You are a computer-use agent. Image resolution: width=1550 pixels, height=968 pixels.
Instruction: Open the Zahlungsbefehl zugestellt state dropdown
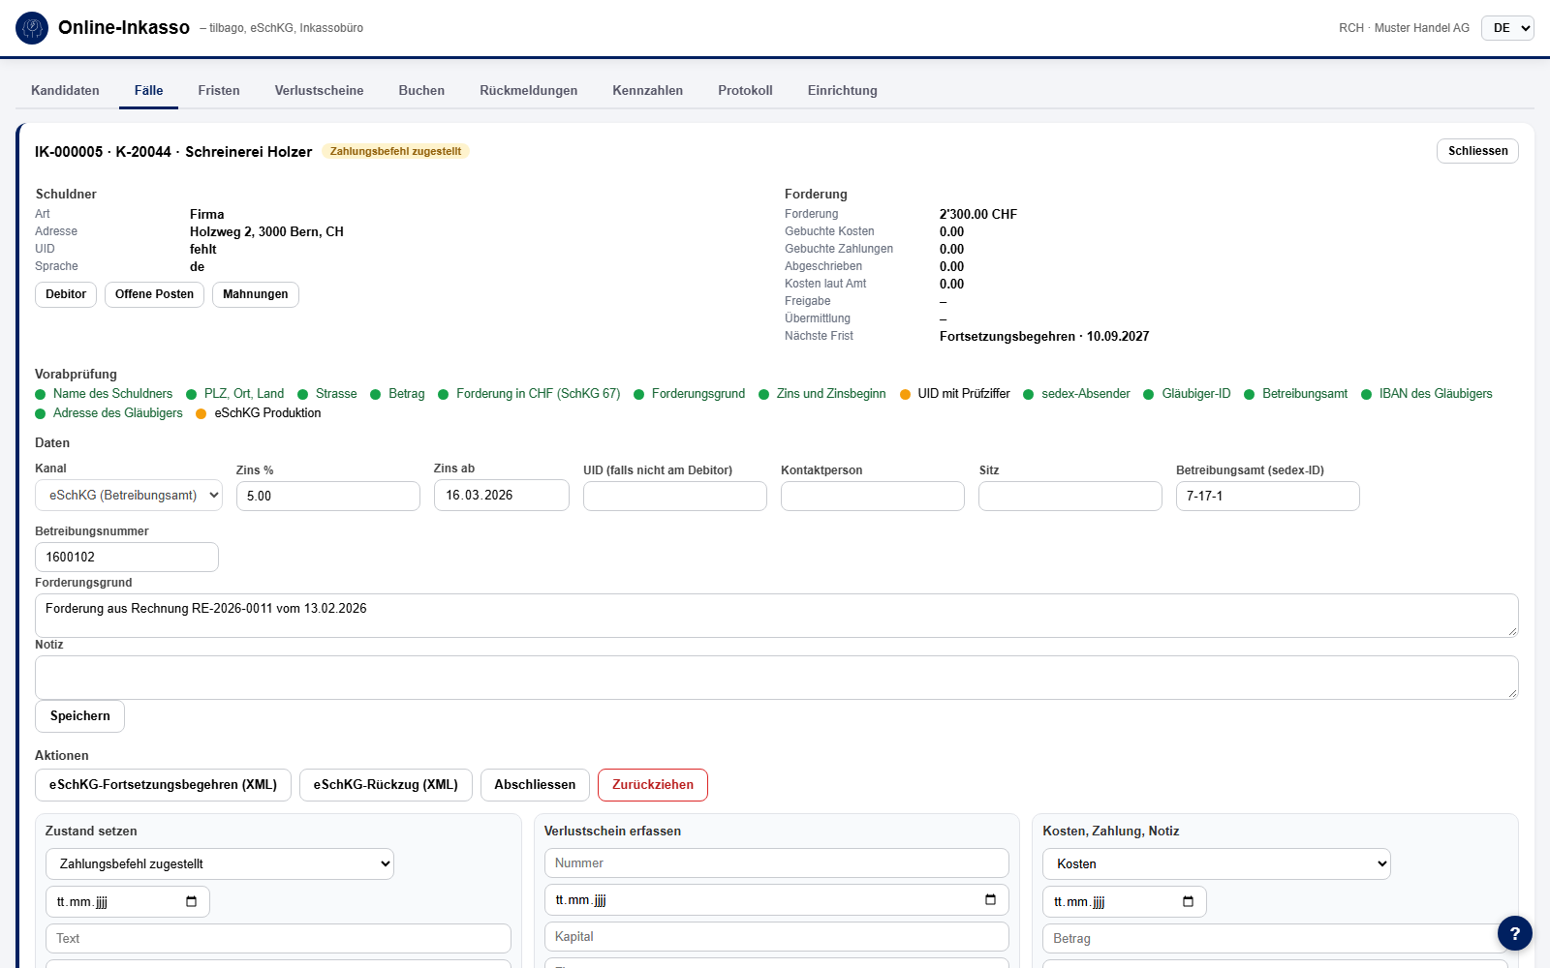(x=220, y=863)
